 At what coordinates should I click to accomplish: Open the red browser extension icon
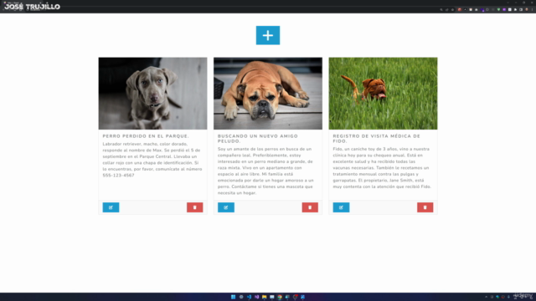[x=460, y=9]
